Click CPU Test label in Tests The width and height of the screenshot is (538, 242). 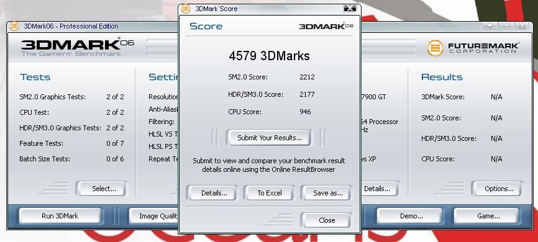[34, 112]
